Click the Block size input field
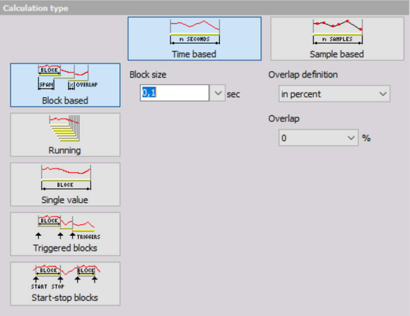410x316 pixels. click(175, 93)
